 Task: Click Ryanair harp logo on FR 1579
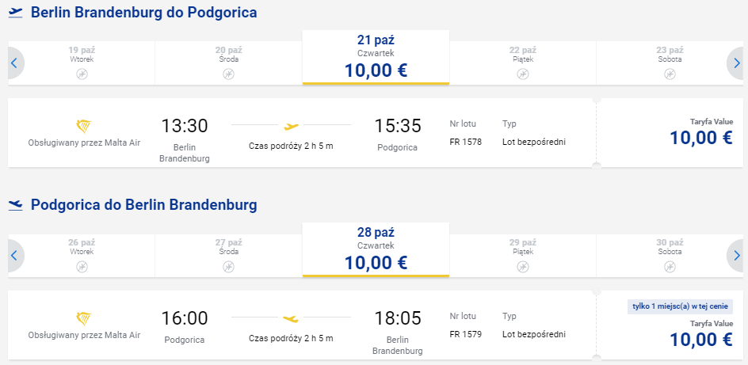84,319
